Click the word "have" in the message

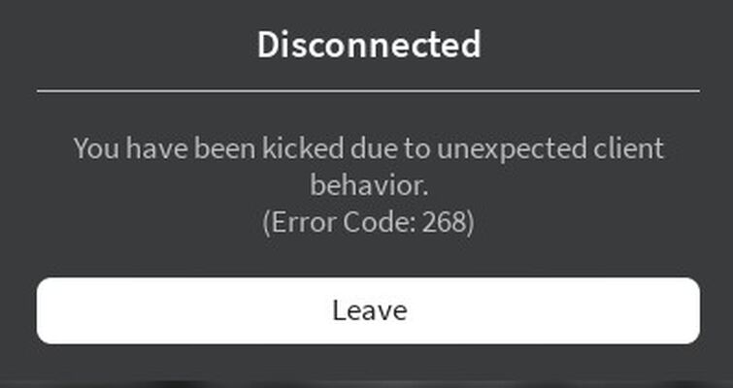(x=156, y=148)
